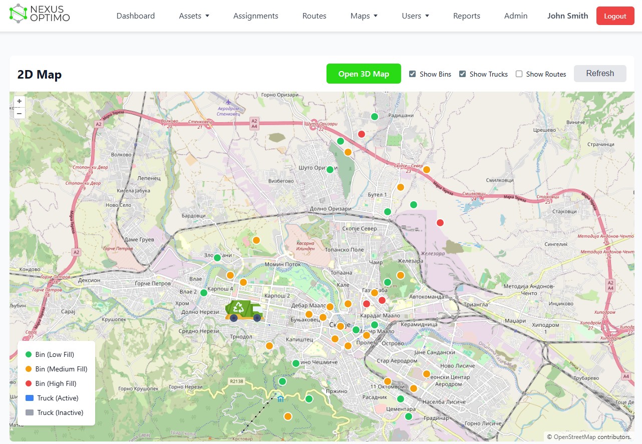The image size is (642, 444).
Task: Select orange bin marker near Карпош 4
Action: tap(230, 275)
